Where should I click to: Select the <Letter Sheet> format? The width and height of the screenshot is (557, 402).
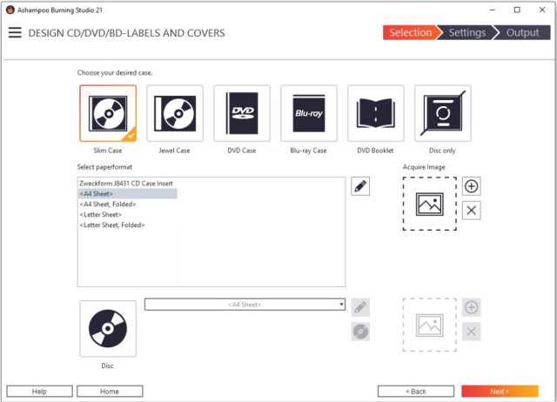coord(128,215)
